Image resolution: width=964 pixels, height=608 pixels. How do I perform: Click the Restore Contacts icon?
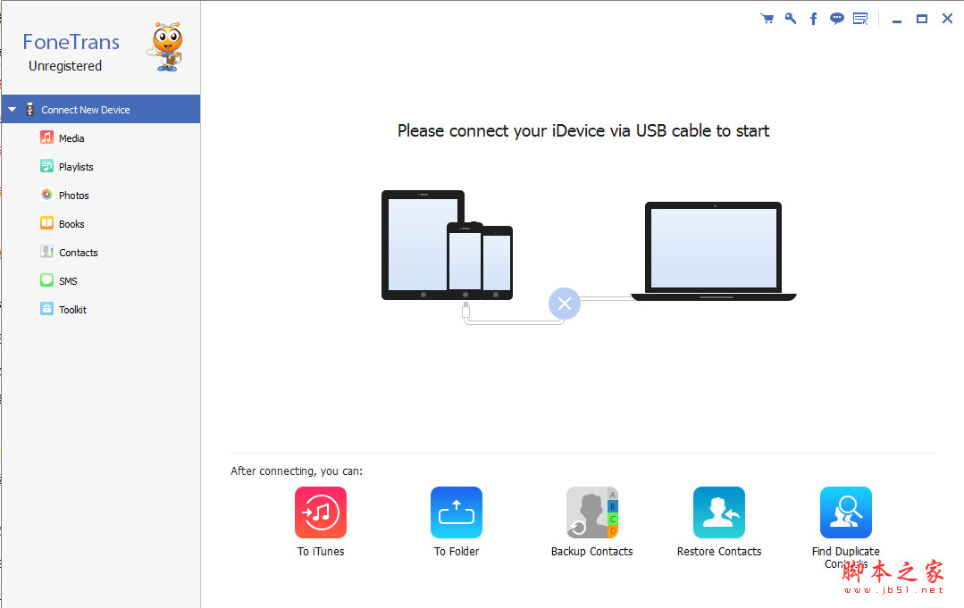coord(719,512)
